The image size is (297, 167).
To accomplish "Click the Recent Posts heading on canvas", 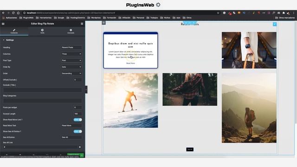I will point(190,25).
